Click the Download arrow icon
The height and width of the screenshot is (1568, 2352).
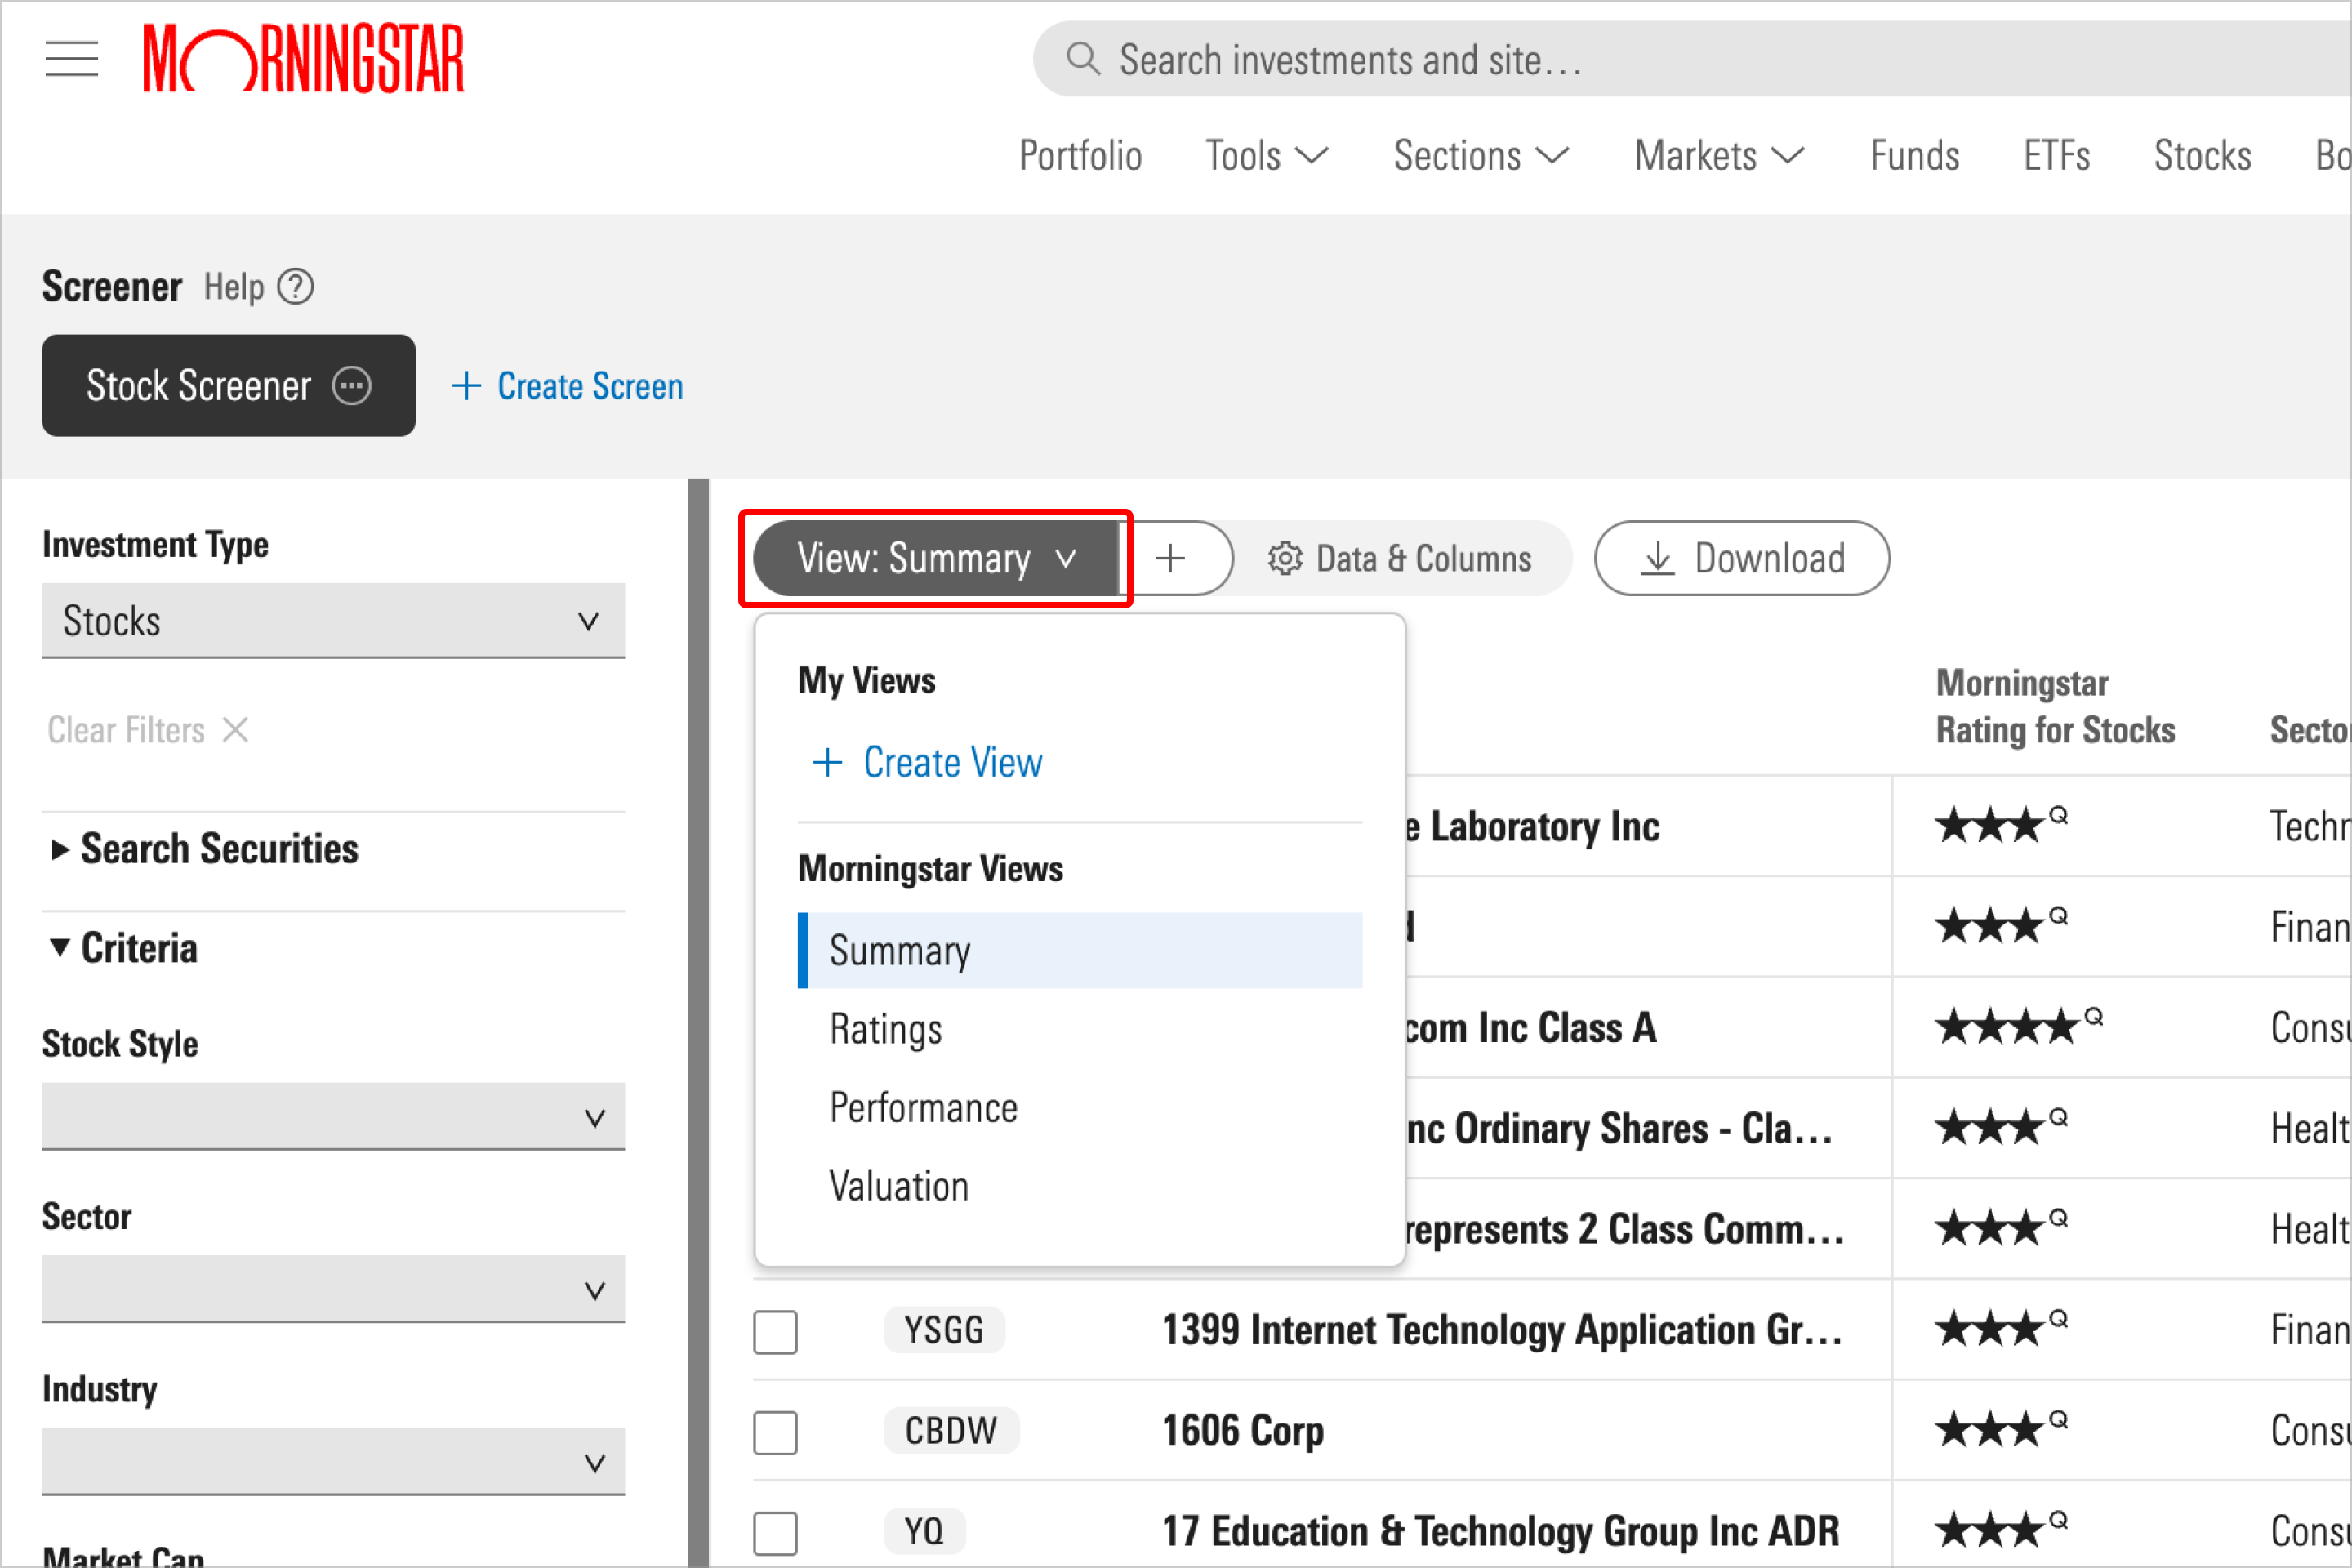[1657, 558]
